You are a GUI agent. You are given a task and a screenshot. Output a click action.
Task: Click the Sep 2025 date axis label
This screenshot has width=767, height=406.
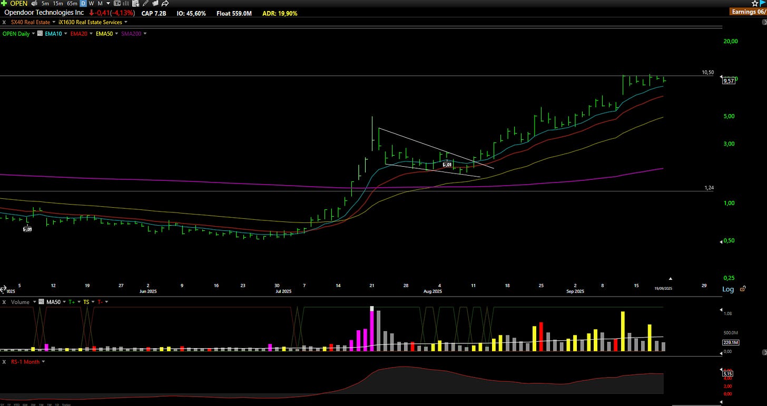[x=575, y=291]
